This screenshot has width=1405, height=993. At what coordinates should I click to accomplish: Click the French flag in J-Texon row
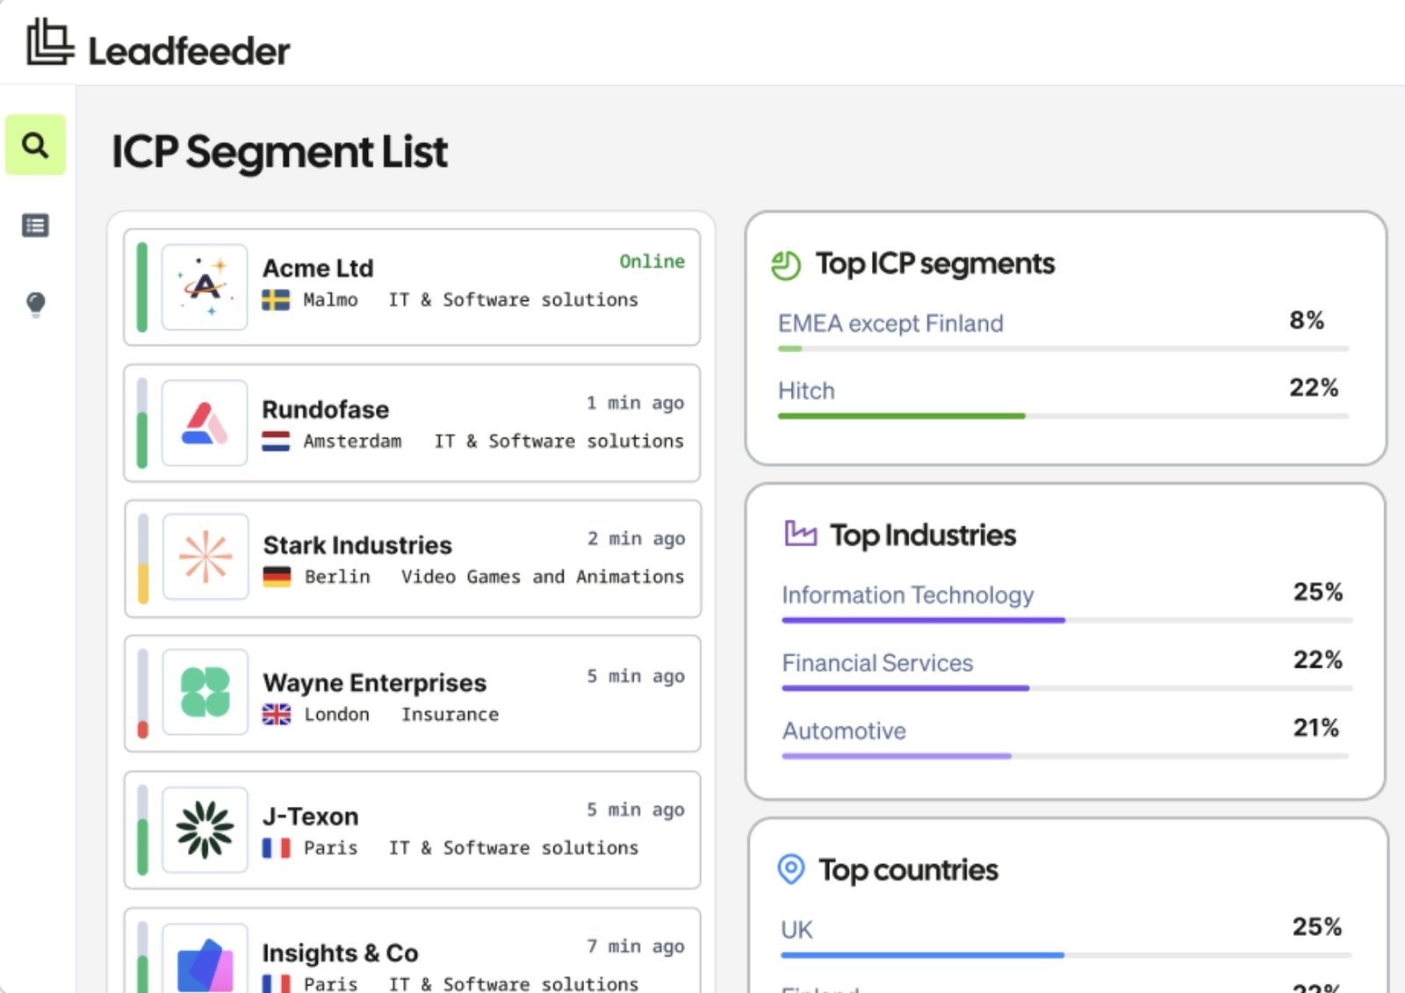tap(276, 848)
